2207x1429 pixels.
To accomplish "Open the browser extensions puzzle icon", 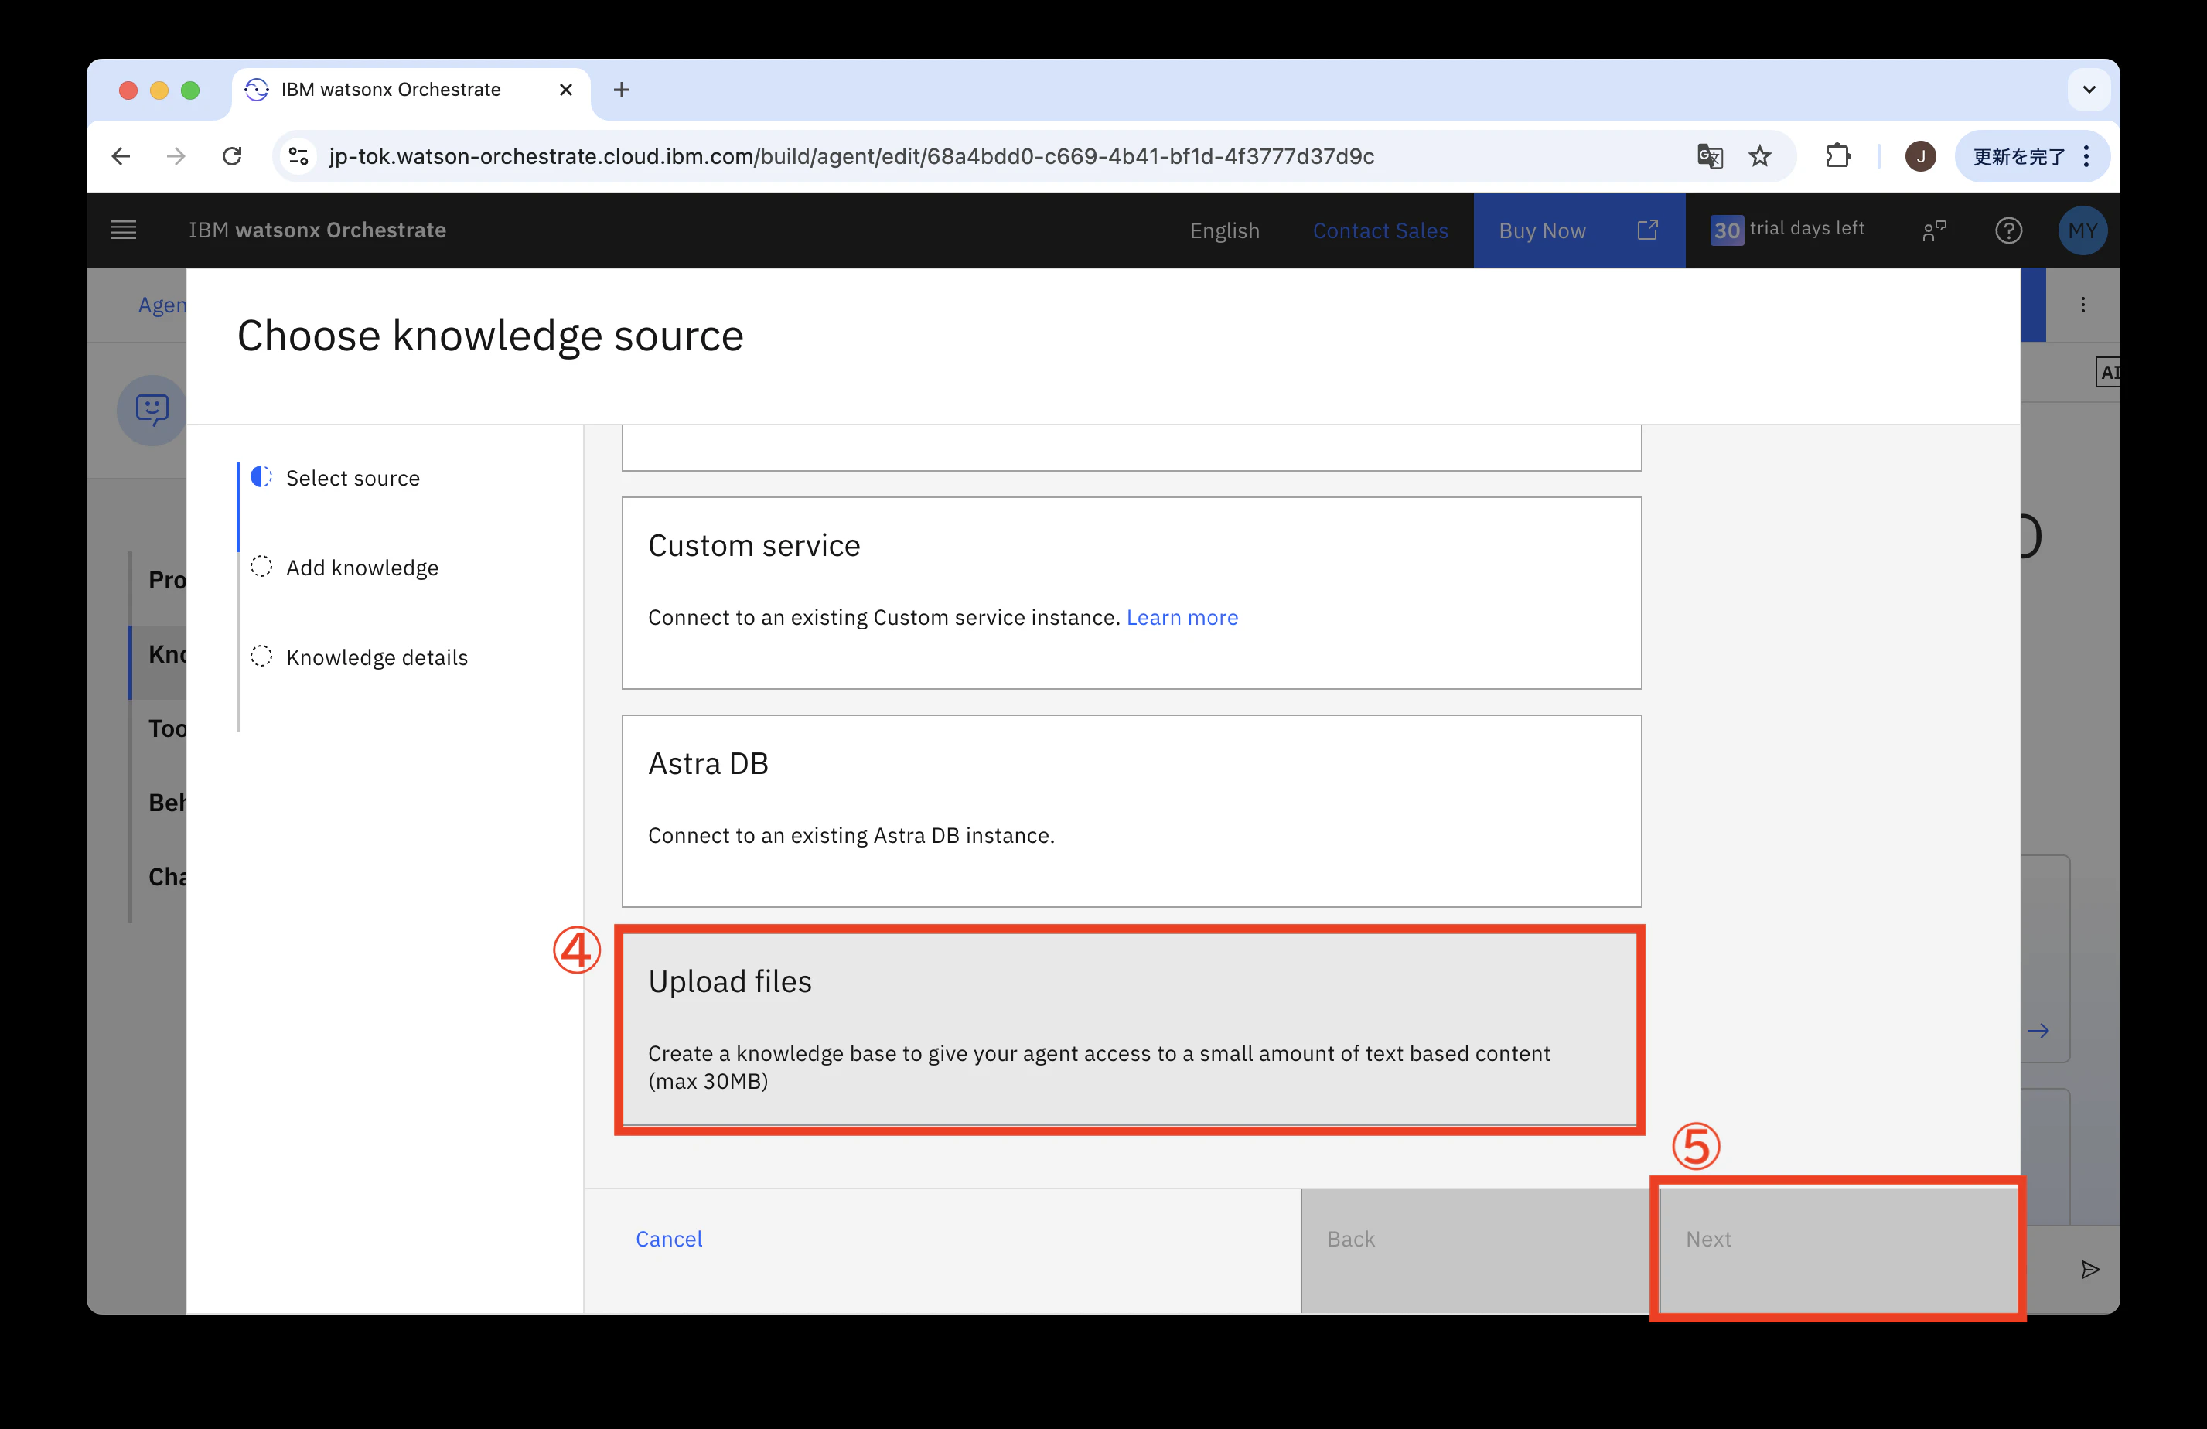I will point(1837,155).
